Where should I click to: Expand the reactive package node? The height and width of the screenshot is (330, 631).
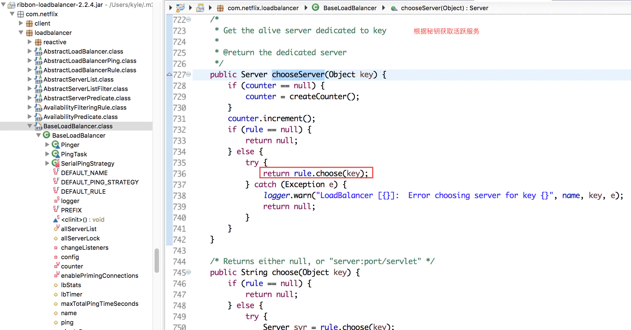coord(30,42)
